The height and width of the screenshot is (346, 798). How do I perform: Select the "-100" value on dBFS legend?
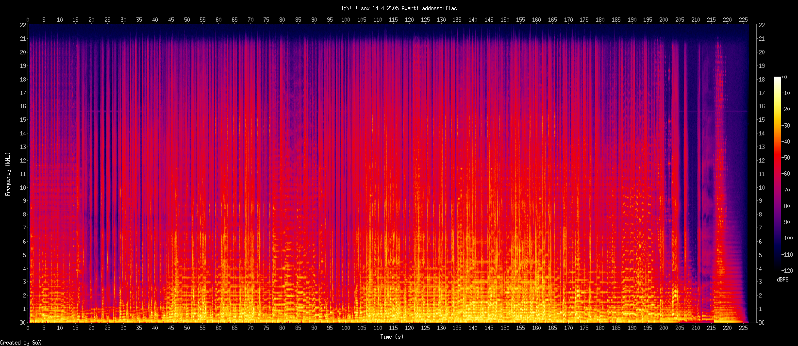click(787, 238)
